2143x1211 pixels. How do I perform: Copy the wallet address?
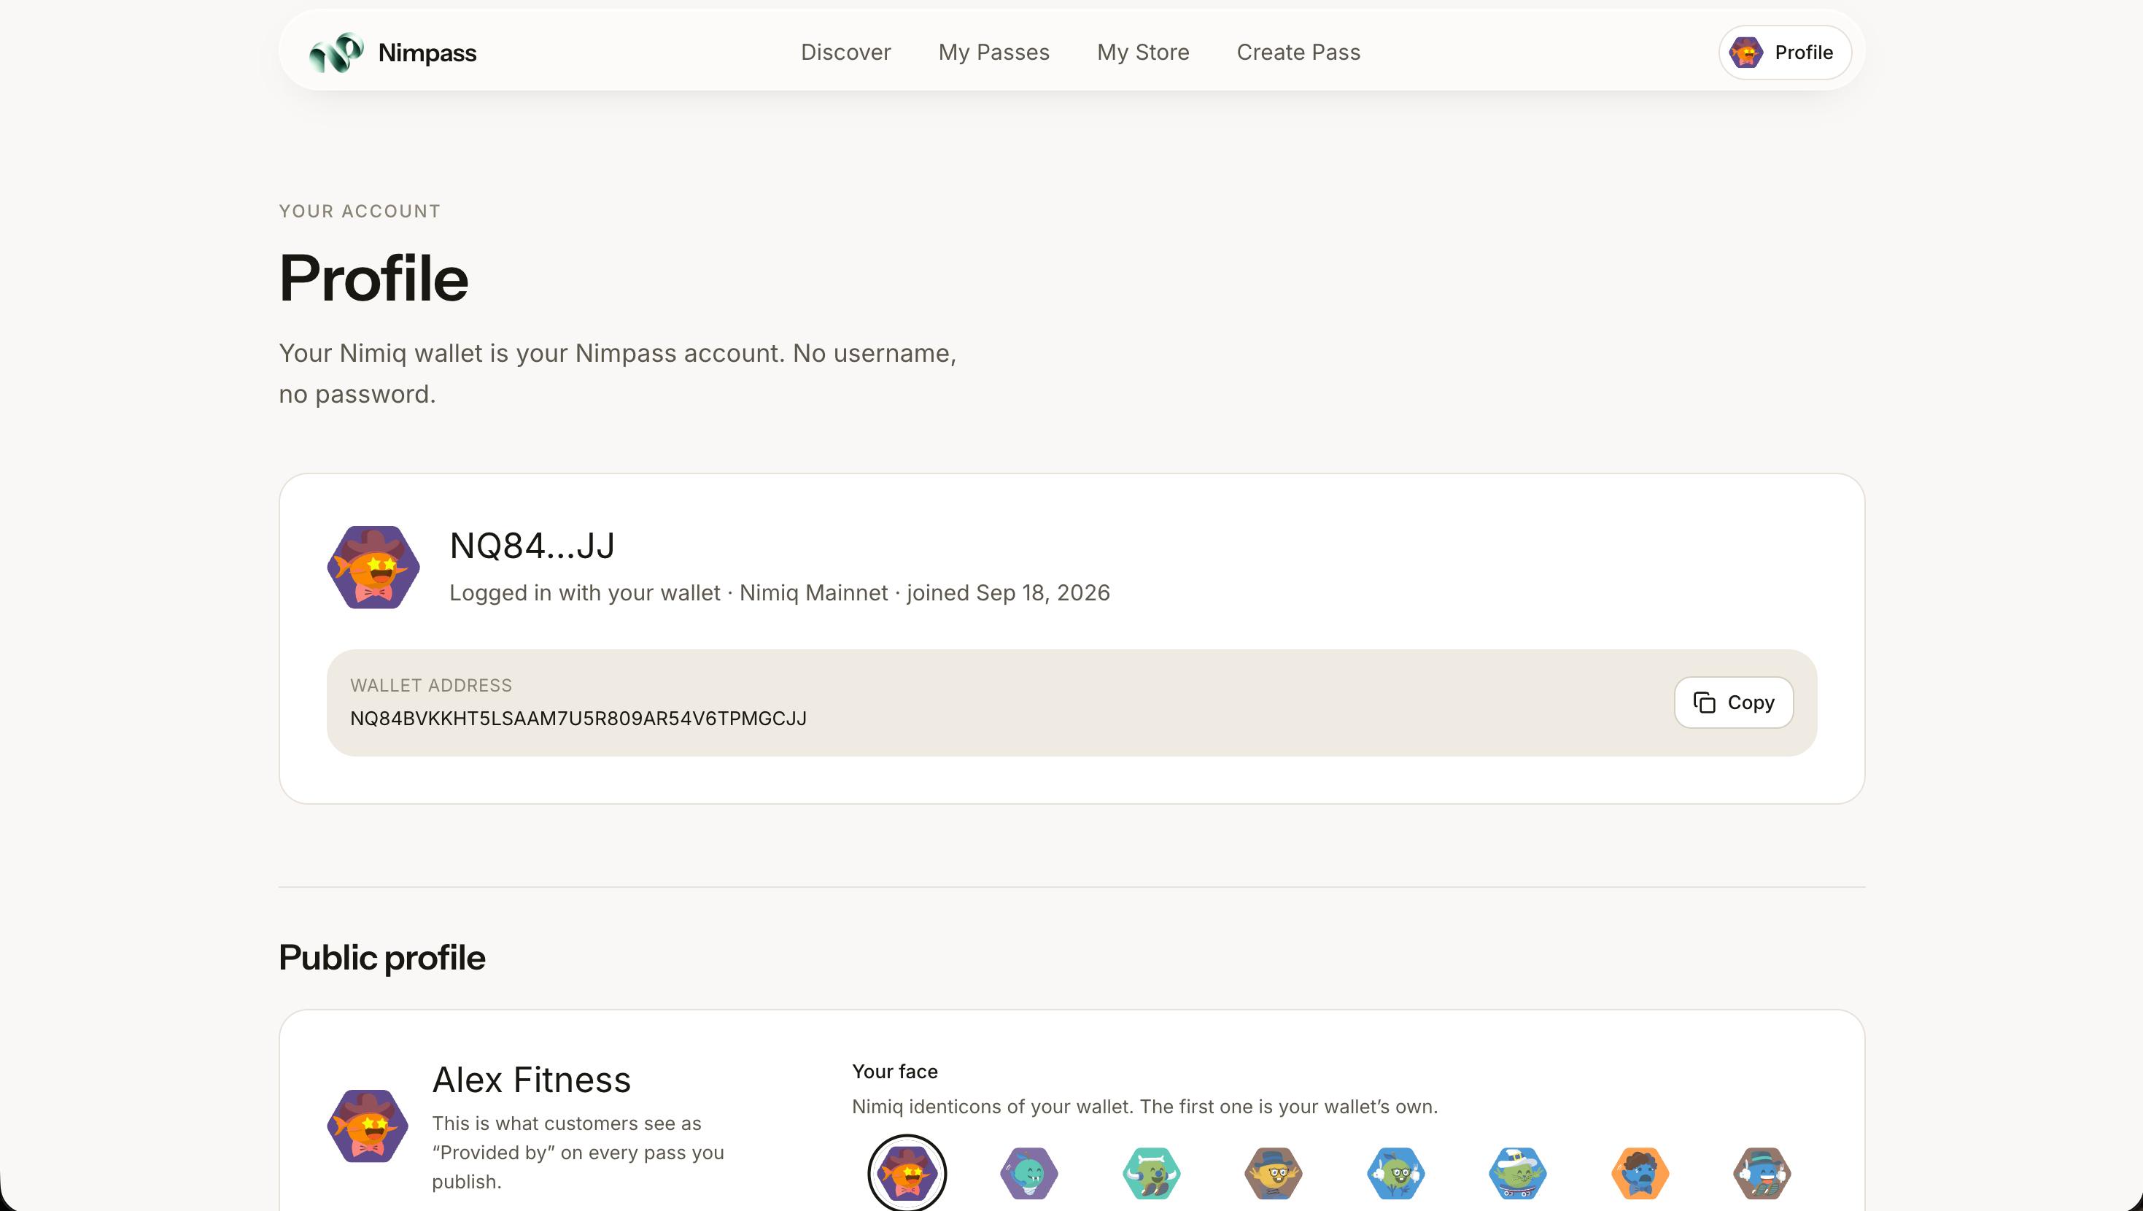[x=1733, y=703]
